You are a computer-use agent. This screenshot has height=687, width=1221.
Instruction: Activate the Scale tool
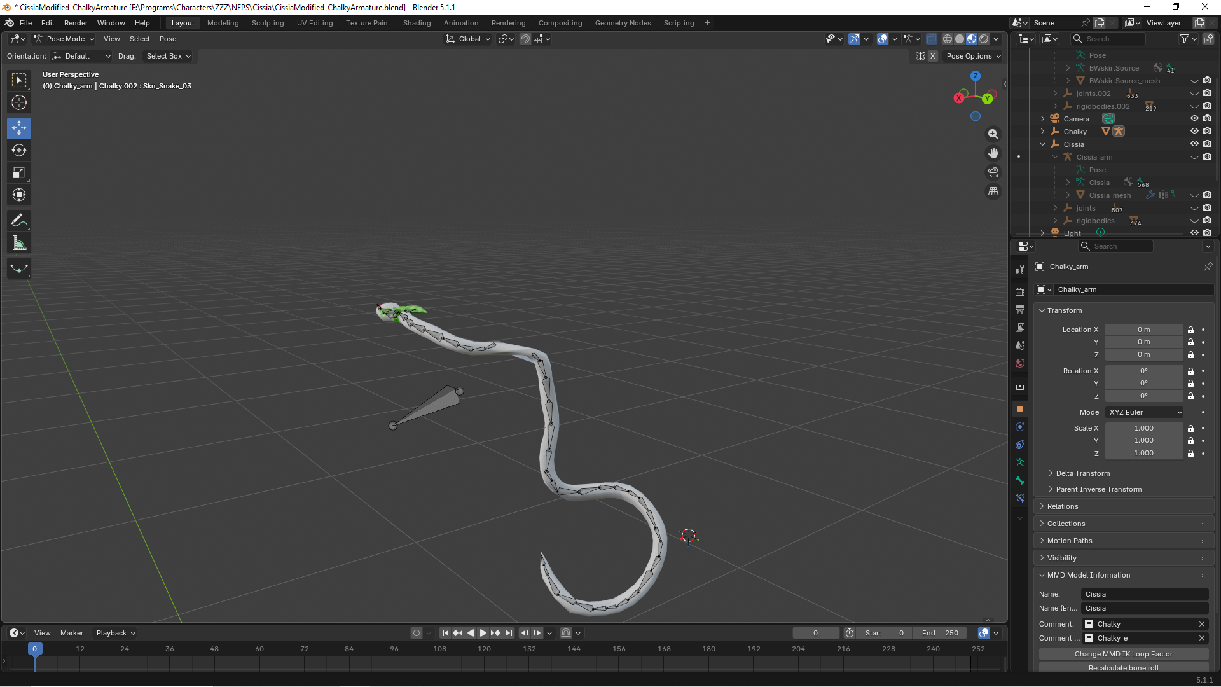tap(19, 172)
